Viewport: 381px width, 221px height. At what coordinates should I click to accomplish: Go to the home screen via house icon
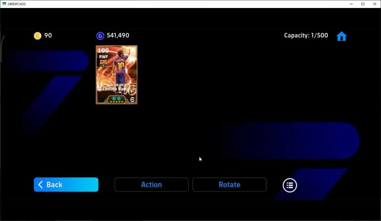(341, 36)
